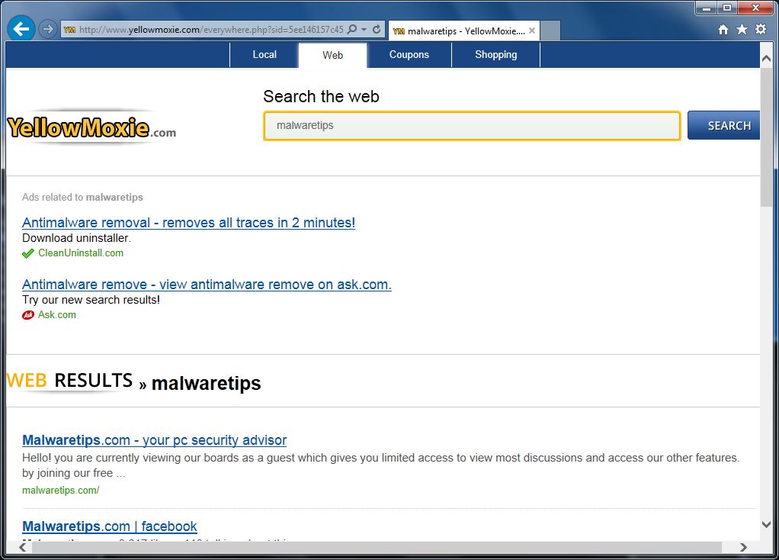Open the Malwaretips.com | facebook result
The width and height of the screenshot is (779, 560).
point(110,526)
